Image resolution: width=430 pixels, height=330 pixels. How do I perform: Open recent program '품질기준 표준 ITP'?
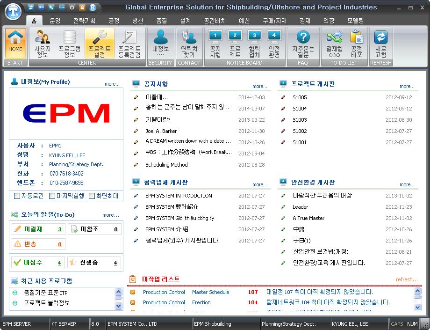click(45, 293)
